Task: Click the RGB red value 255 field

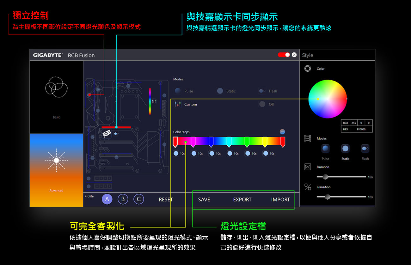Action: pyautogui.click(x=353, y=123)
